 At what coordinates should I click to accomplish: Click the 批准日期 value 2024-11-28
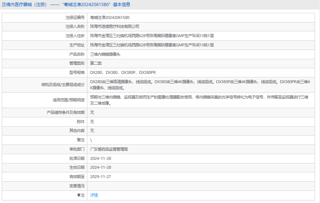coord(101,158)
